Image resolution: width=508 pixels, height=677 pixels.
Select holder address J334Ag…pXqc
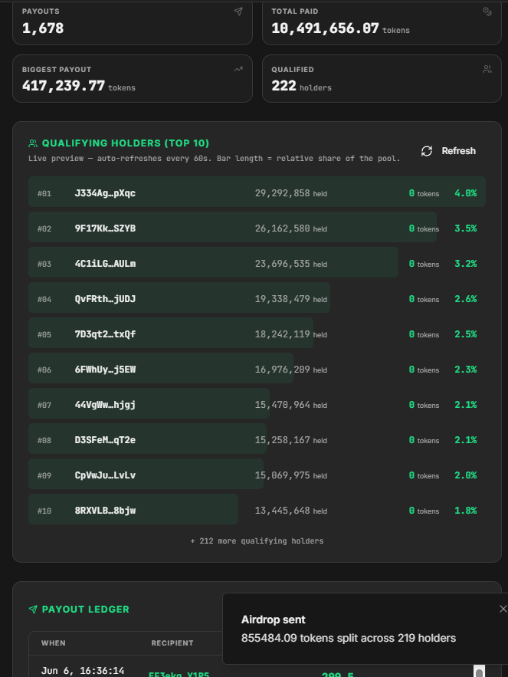point(105,193)
